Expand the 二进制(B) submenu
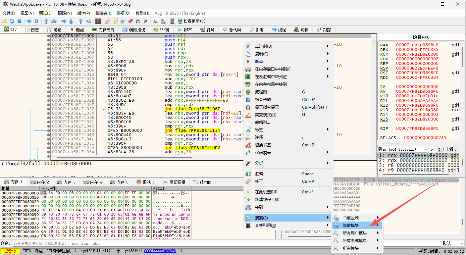Image resolution: width=466 pixels, height=255 pixels. pyautogui.click(x=288, y=46)
